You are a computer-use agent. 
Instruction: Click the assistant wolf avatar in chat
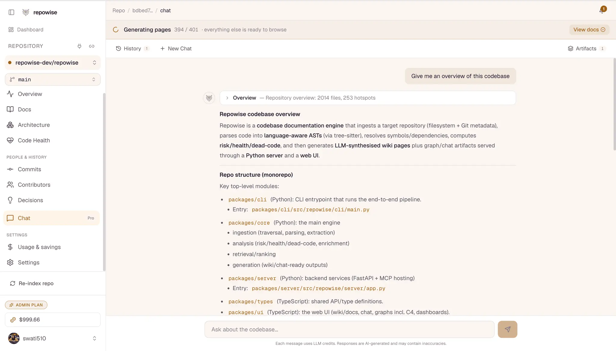(x=209, y=98)
